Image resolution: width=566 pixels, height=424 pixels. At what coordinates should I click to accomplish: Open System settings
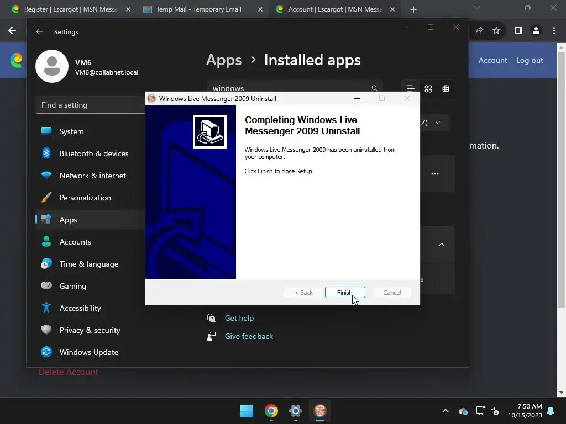[x=90, y=131]
